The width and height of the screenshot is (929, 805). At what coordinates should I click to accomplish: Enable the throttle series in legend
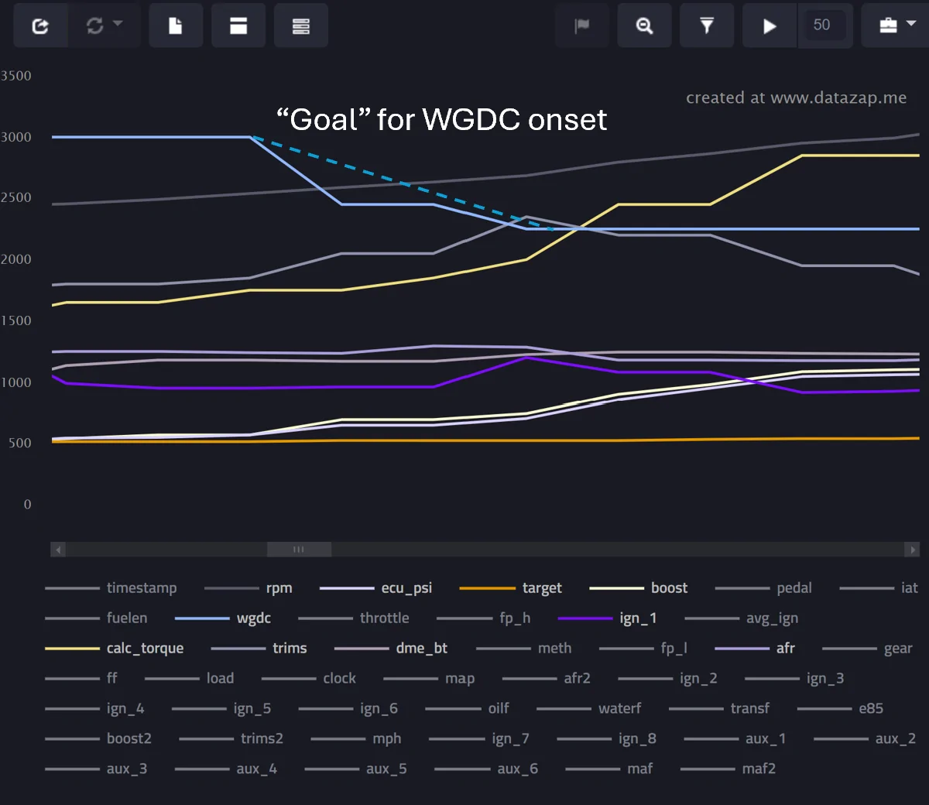coord(354,618)
